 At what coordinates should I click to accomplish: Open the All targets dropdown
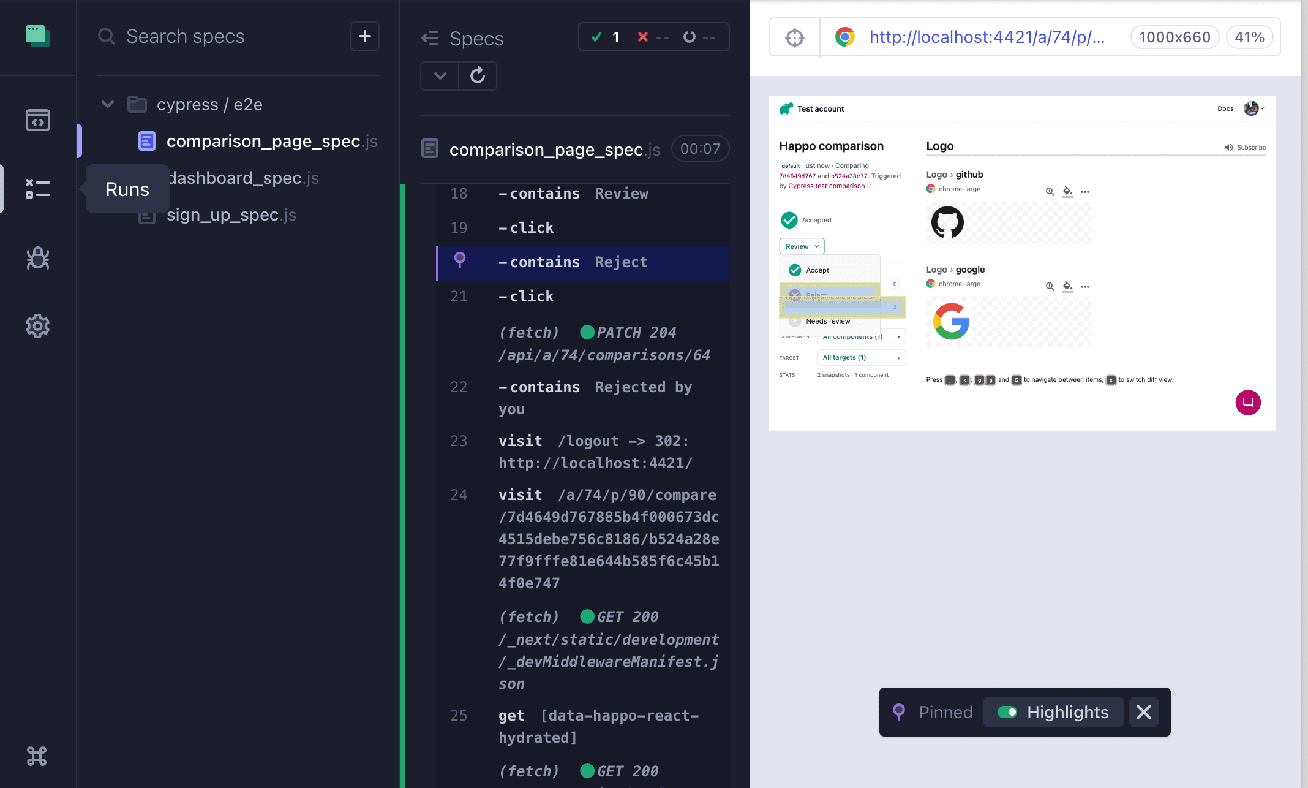coord(861,357)
